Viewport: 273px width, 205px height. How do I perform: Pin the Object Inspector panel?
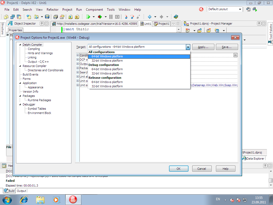tap(42, 23)
